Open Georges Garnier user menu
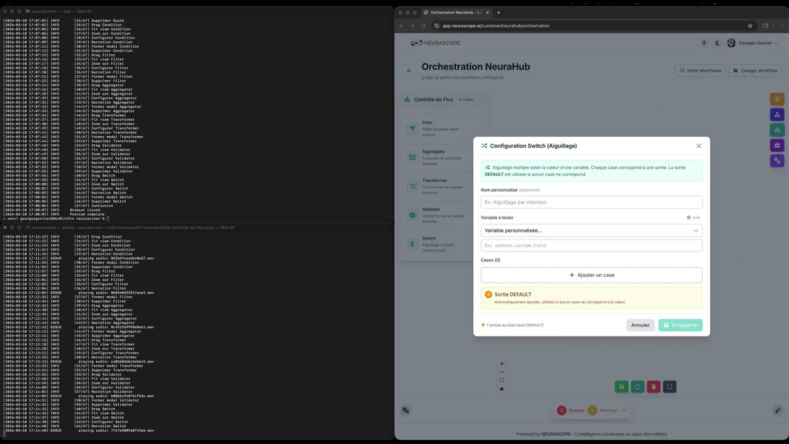 tap(753, 43)
